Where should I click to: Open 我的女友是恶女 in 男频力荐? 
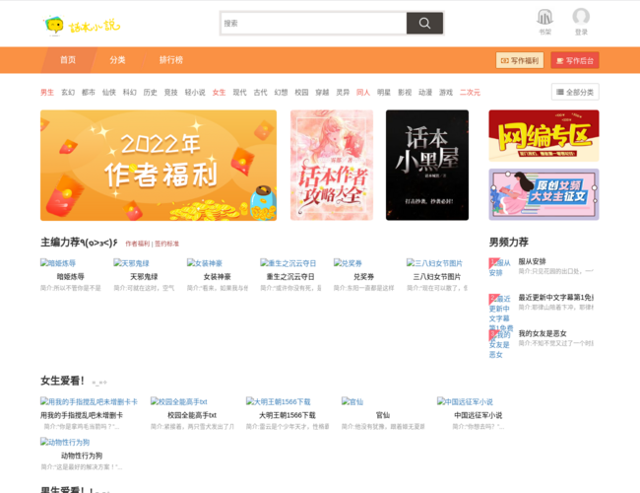(x=543, y=333)
